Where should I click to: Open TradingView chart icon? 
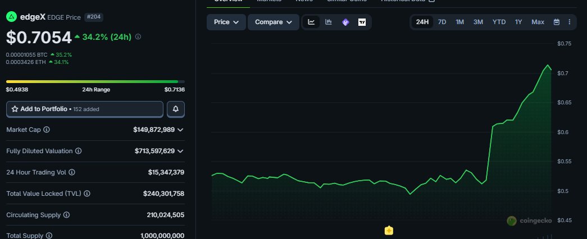362,22
